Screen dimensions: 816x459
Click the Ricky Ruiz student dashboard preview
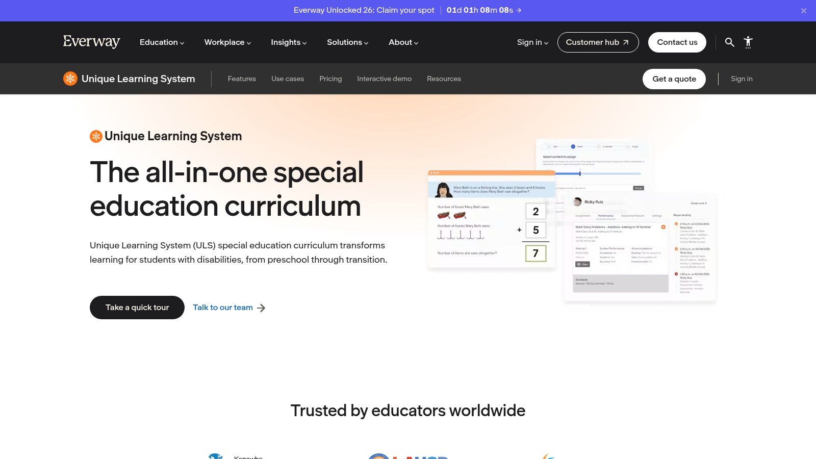point(640,248)
